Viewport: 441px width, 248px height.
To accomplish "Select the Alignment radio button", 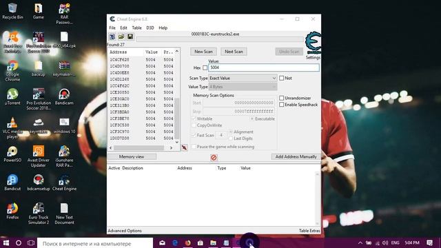I will 231,132.
